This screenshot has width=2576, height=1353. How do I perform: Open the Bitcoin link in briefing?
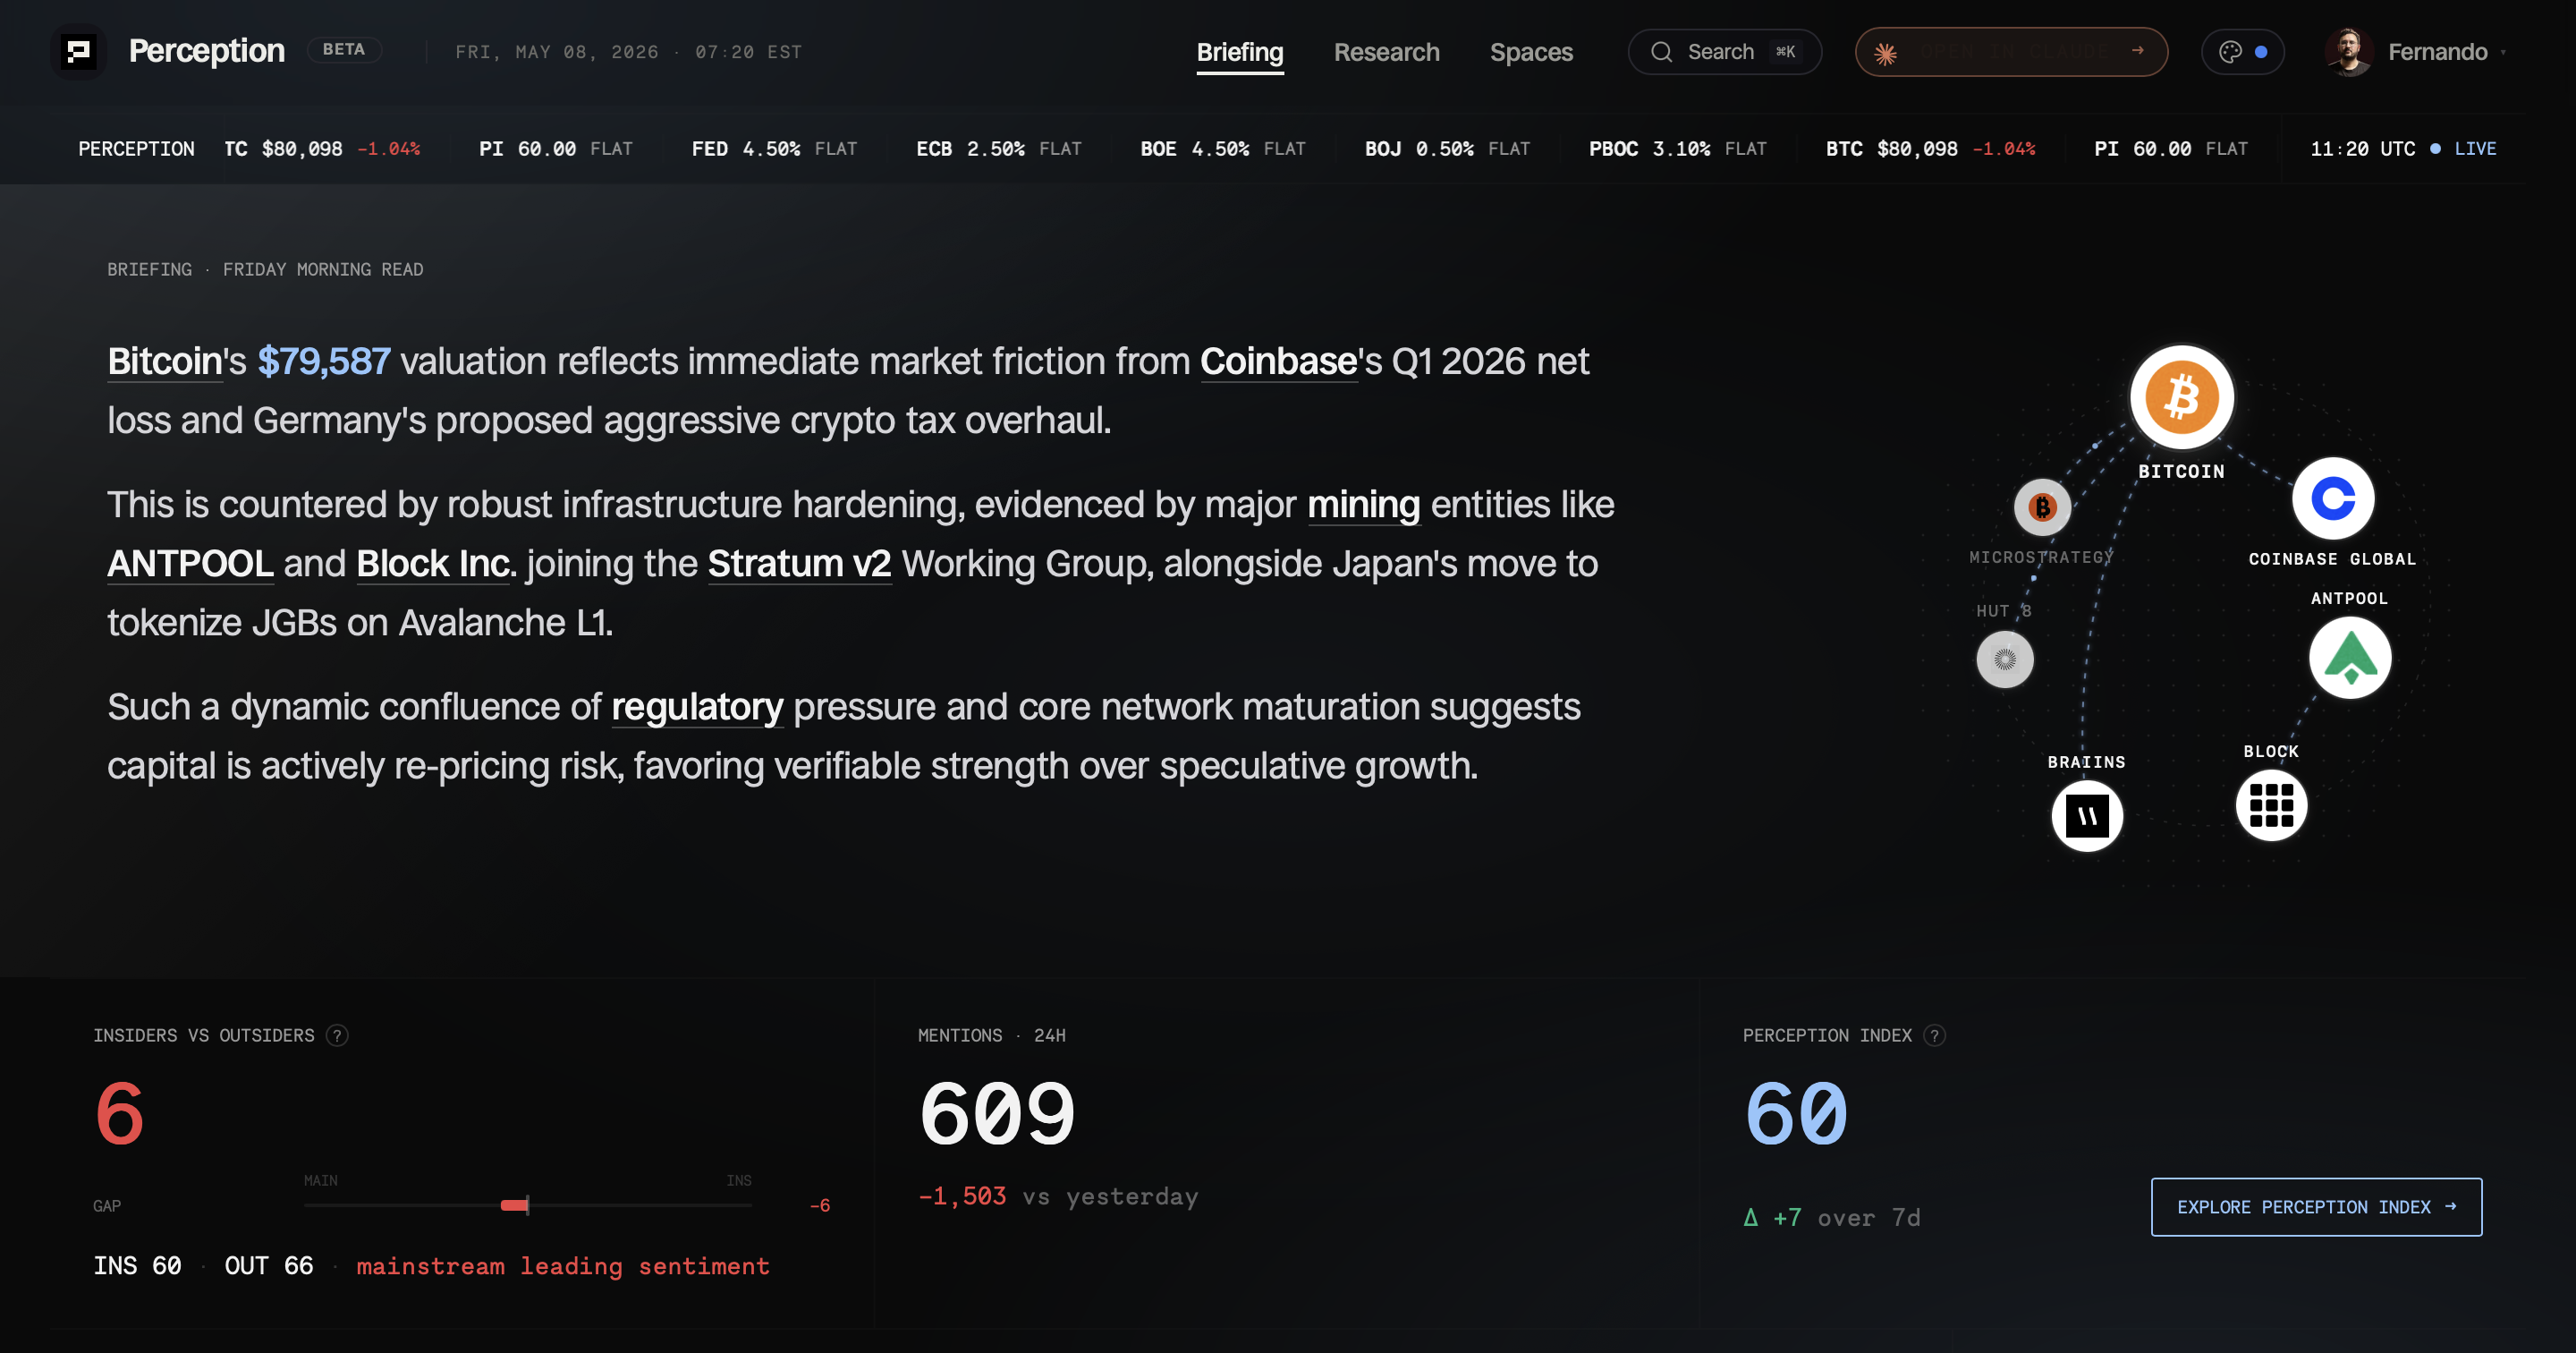[165, 362]
